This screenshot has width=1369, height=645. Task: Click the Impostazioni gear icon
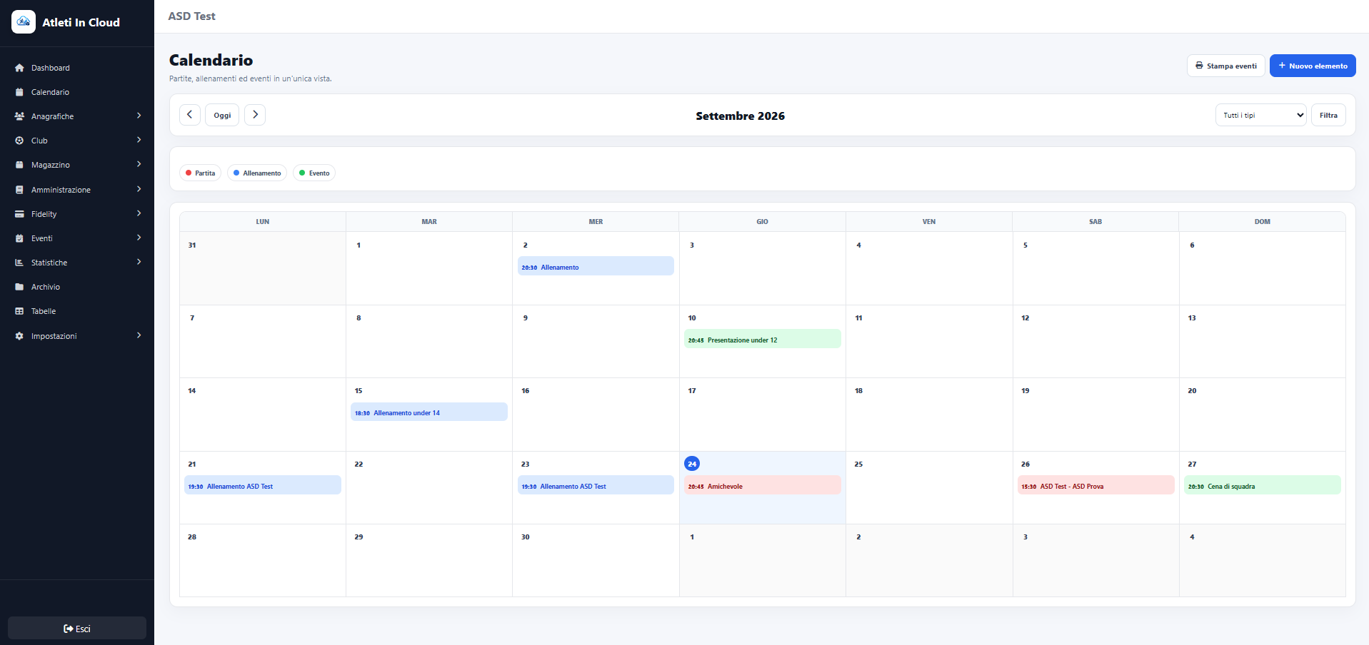(19, 336)
